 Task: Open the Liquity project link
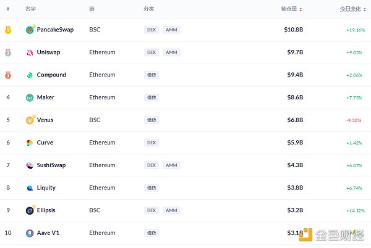click(46, 188)
